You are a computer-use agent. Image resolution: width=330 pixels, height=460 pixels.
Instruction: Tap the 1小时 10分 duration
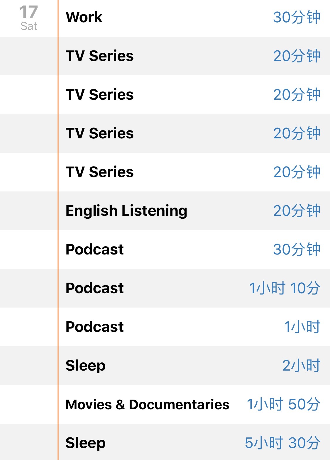coord(285,288)
